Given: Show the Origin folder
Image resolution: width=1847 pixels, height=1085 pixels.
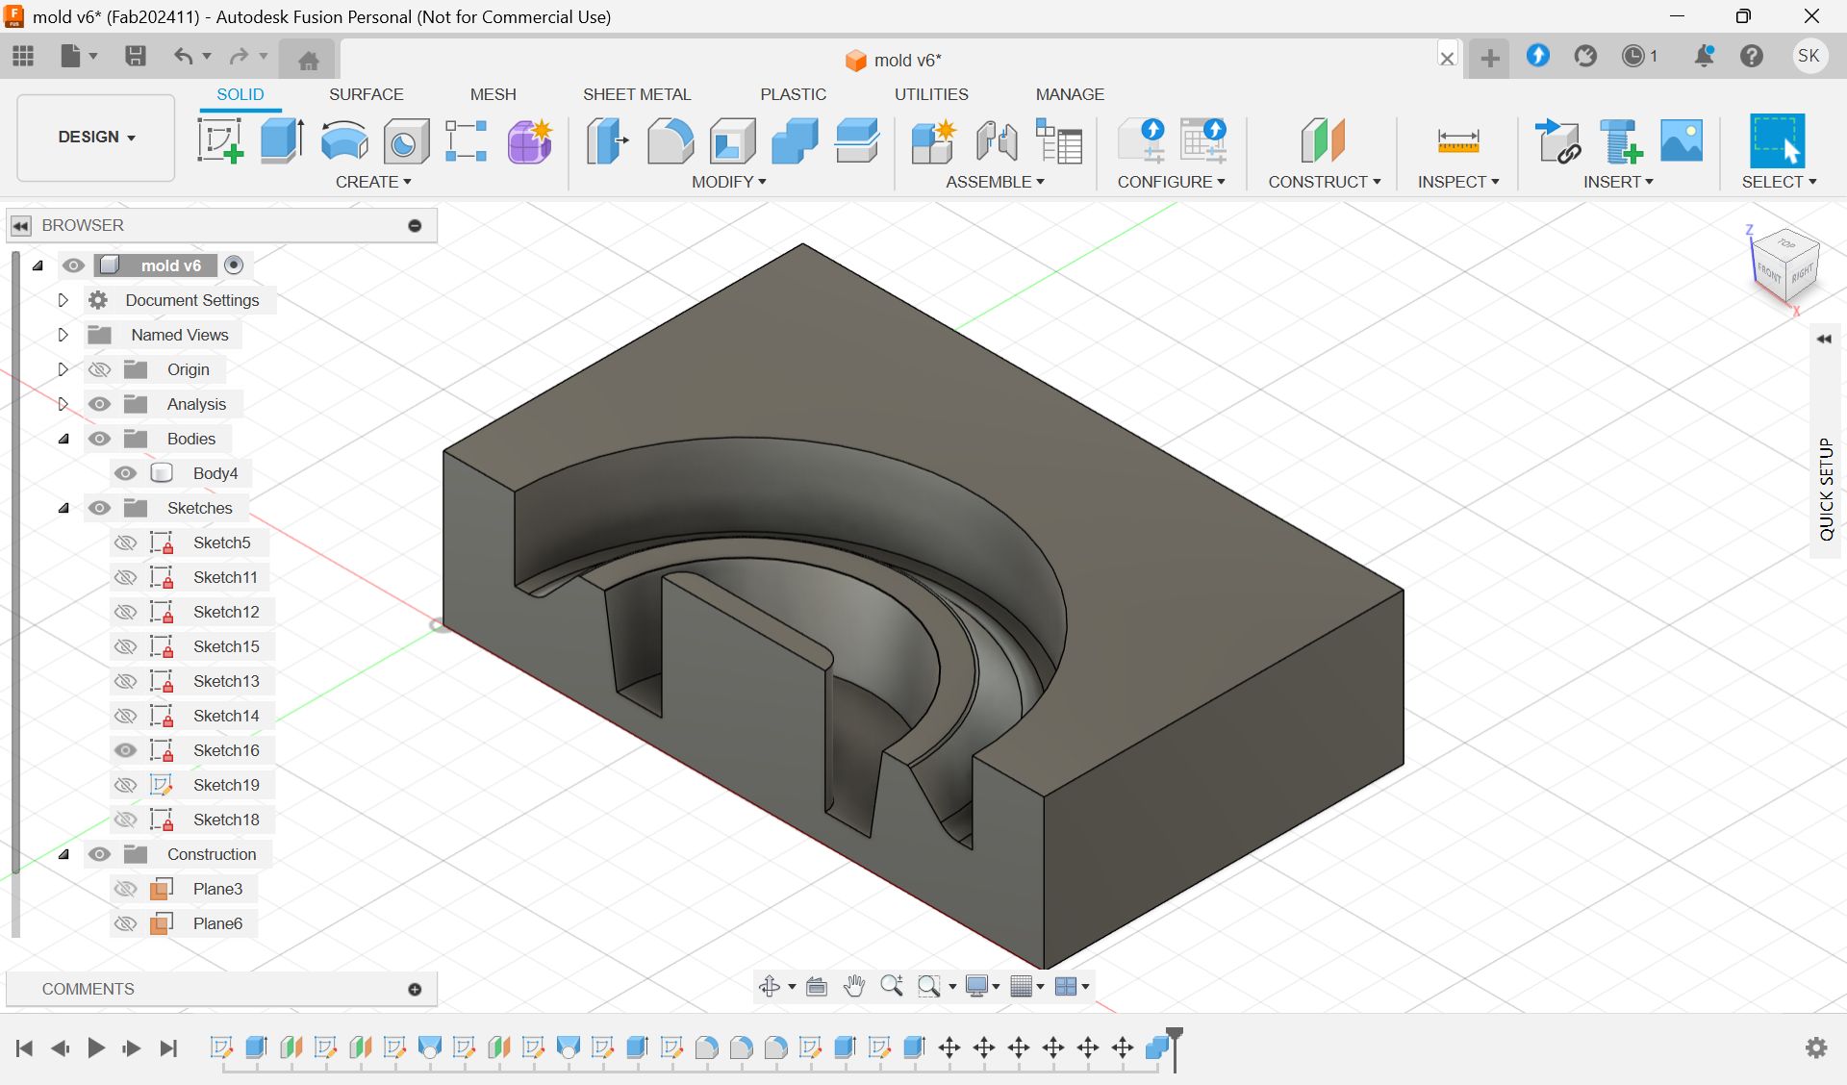Looking at the screenshot, I should (100, 369).
